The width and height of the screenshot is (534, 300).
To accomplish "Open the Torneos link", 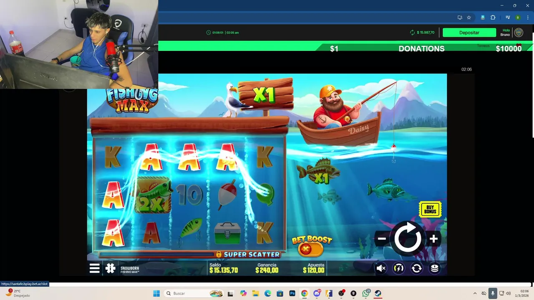I will click(483, 46).
